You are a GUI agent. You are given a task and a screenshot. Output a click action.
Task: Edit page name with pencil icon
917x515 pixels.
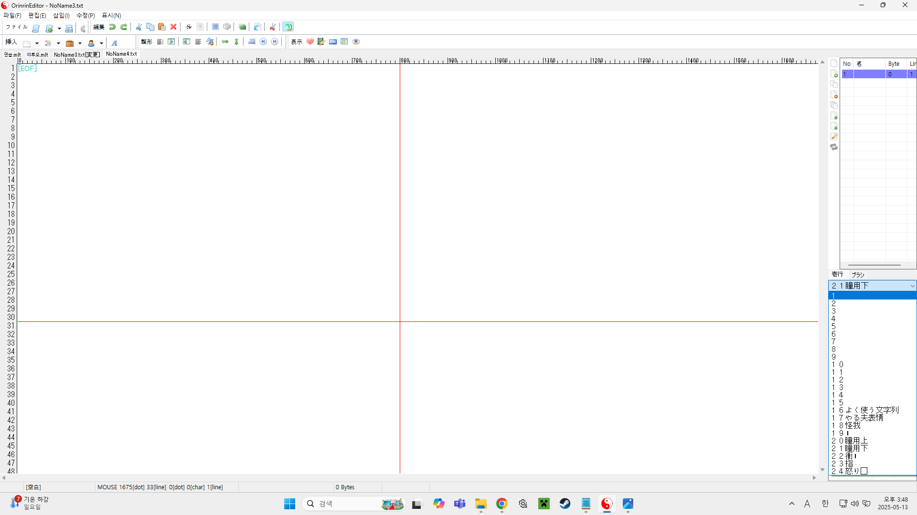click(834, 137)
